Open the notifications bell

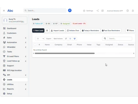(x=133, y=11)
